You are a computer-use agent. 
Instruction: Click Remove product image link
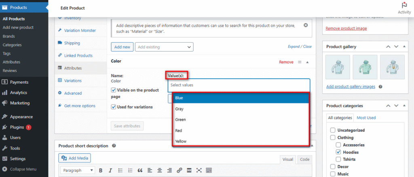[346, 28]
